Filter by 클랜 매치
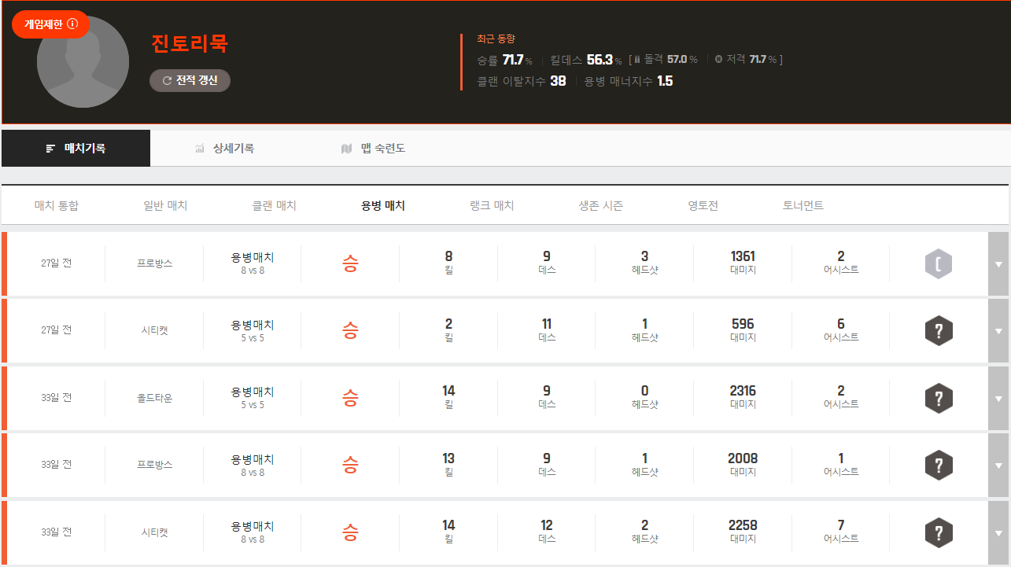 (x=274, y=205)
